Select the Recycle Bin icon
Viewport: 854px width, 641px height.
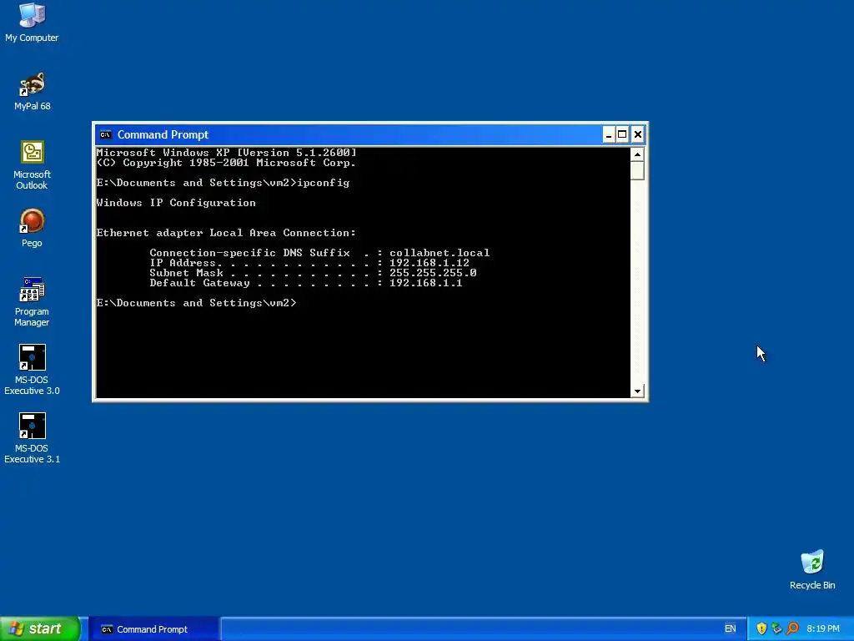(812, 569)
